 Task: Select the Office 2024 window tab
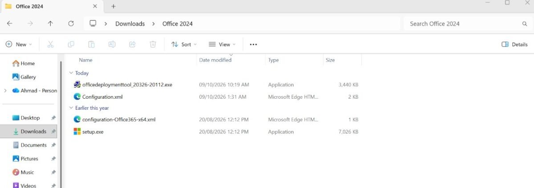click(x=51, y=6)
